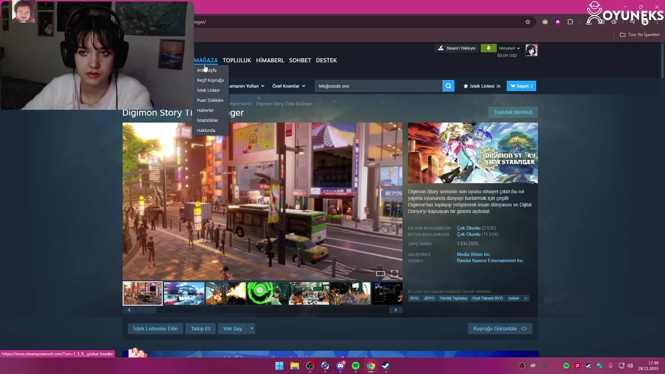Focus the Mağazada ara search field

pos(379,86)
